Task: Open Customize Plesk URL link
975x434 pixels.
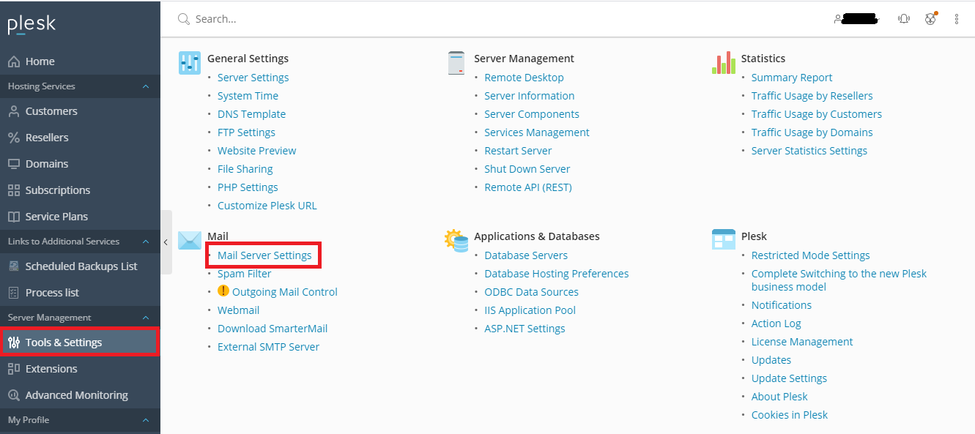Action: coord(267,206)
